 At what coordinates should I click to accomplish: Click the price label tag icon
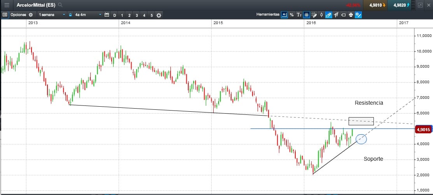pyautogui.click(x=343, y=15)
